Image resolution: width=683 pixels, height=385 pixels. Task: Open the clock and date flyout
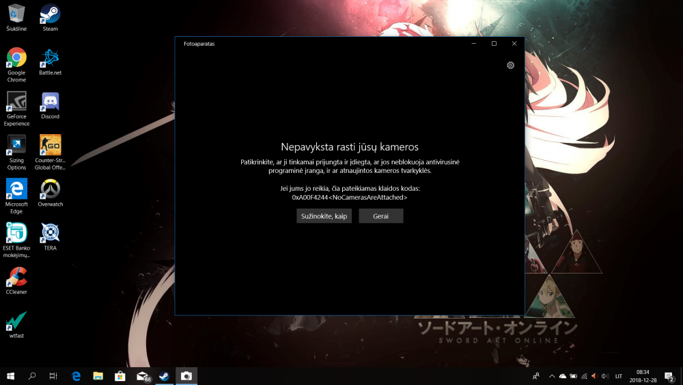pos(643,376)
